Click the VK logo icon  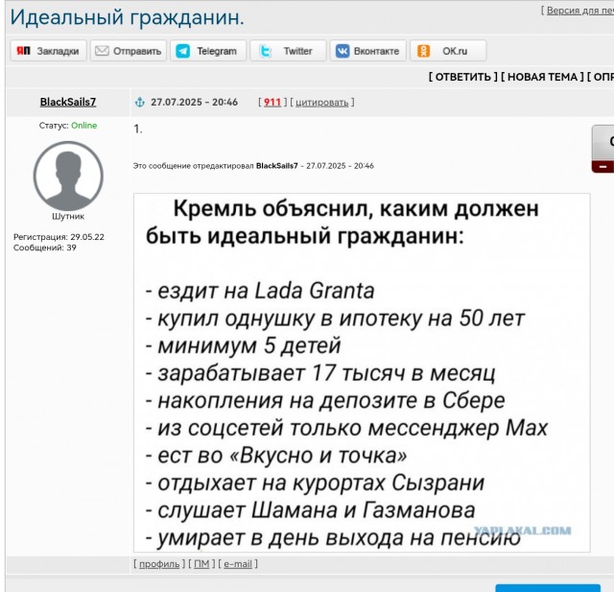[342, 51]
